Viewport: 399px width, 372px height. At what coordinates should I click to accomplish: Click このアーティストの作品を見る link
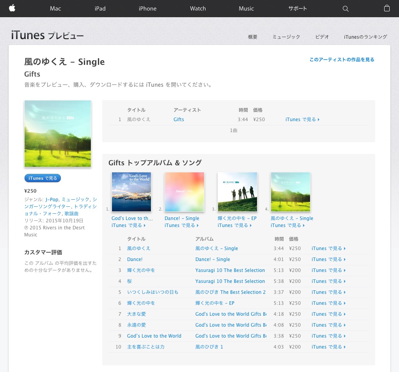click(x=342, y=60)
